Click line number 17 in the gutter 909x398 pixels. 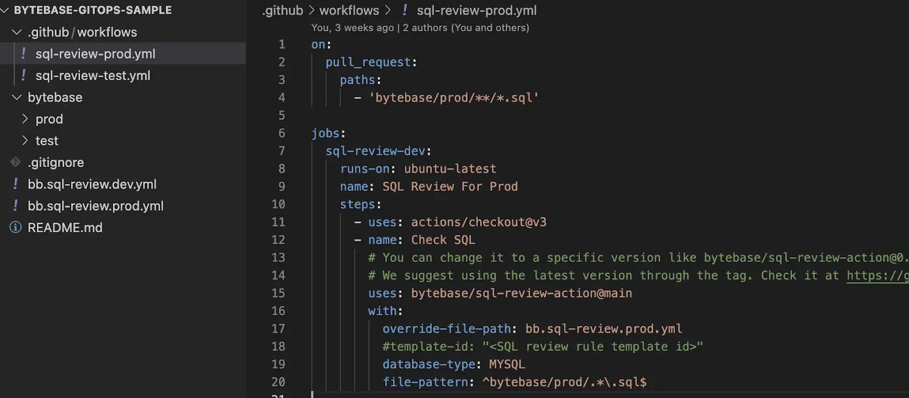coord(278,329)
